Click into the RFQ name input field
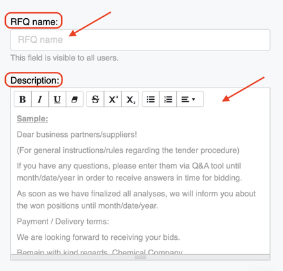 [x=141, y=40]
